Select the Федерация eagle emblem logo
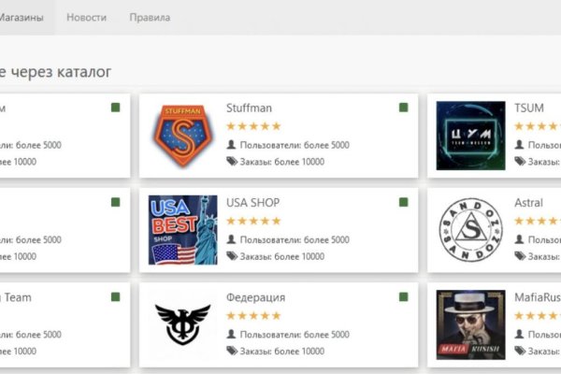The height and width of the screenshot is (374, 561). (x=183, y=323)
